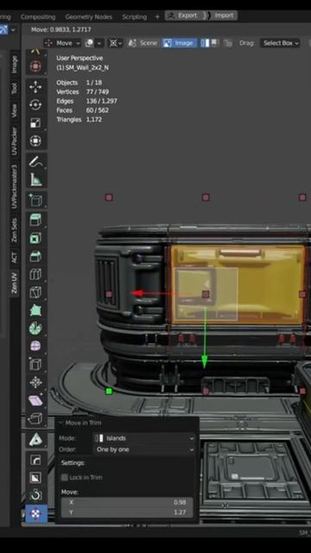
Task: Select the Annotate pencil tool
Action: tap(35, 162)
